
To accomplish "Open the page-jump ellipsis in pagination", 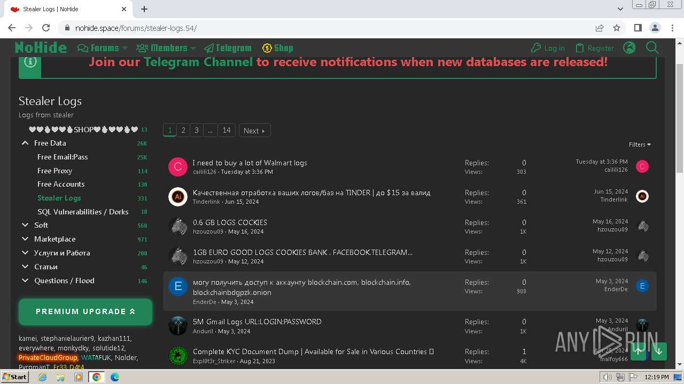I will (210, 130).
